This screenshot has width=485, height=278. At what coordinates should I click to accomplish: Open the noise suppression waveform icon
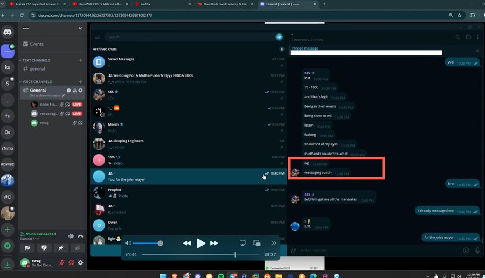click(x=71, y=237)
